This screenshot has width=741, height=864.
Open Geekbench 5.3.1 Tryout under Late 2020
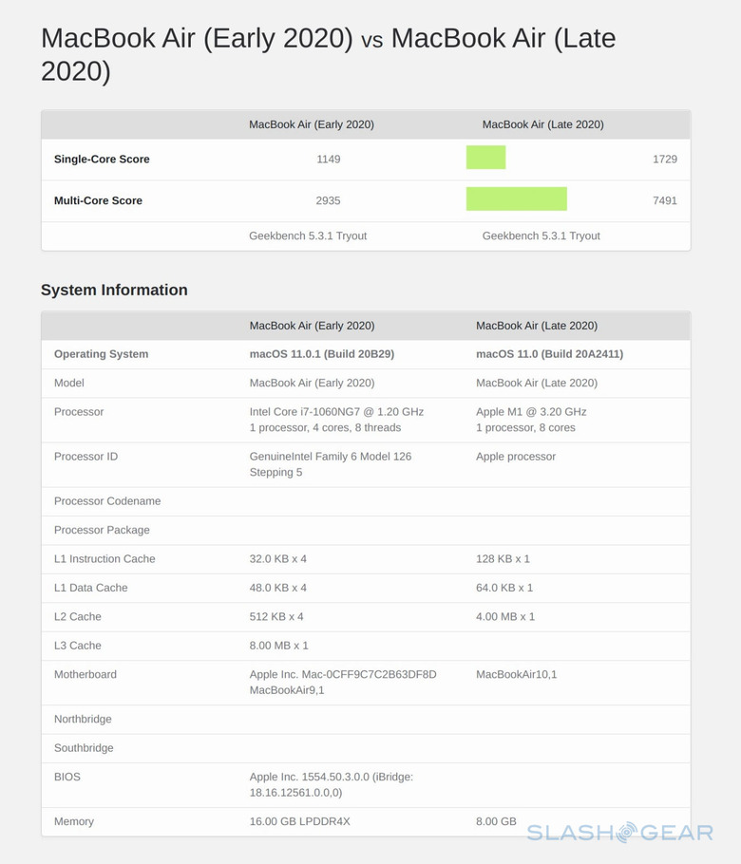point(541,235)
